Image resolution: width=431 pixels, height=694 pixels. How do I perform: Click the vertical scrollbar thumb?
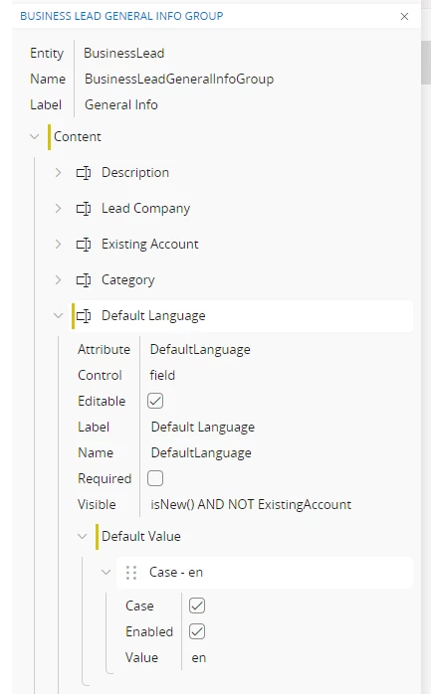[426, 62]
